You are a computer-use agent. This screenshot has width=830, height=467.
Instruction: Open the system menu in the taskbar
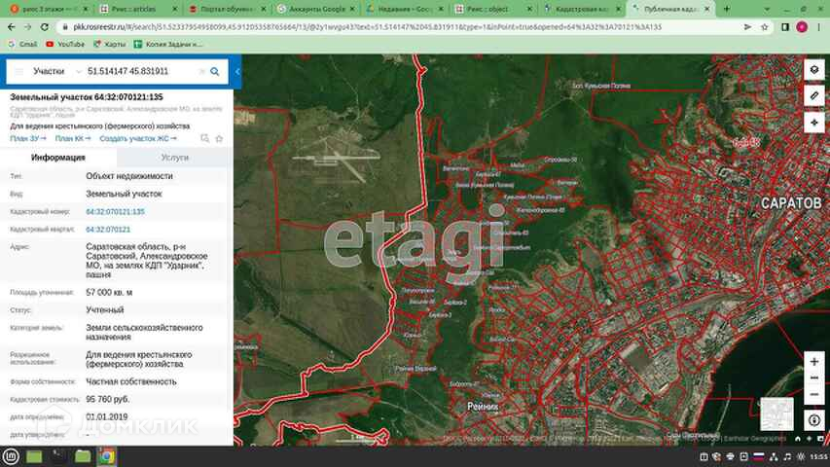[11, 456]
